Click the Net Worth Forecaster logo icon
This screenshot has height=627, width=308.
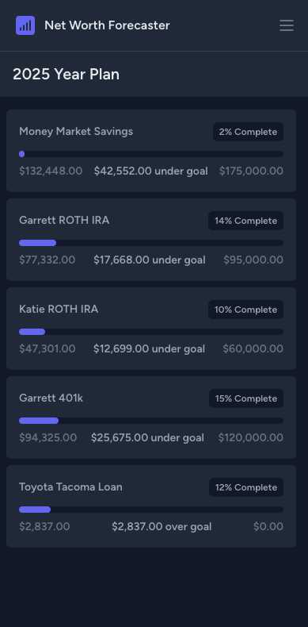(x=25, y=25)
